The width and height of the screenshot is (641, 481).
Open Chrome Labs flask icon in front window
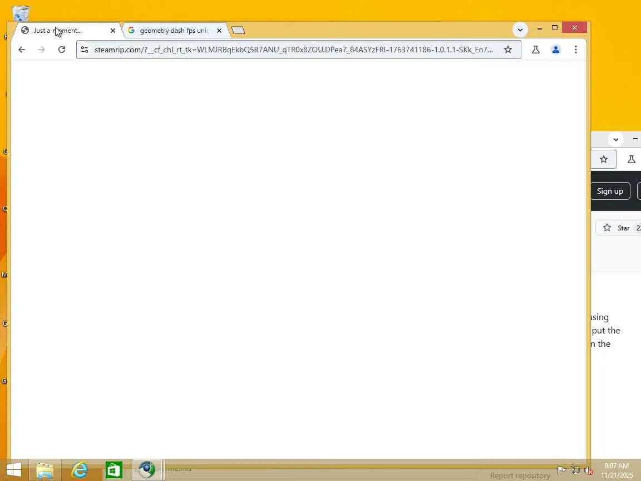tap(535, 50)
